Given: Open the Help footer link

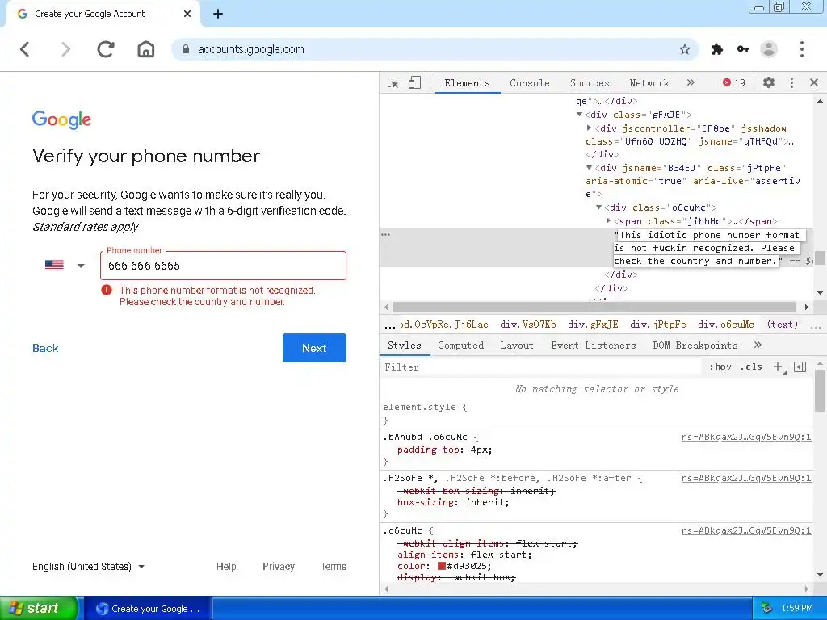Looking at the screenshot, I should click(226, 566).
